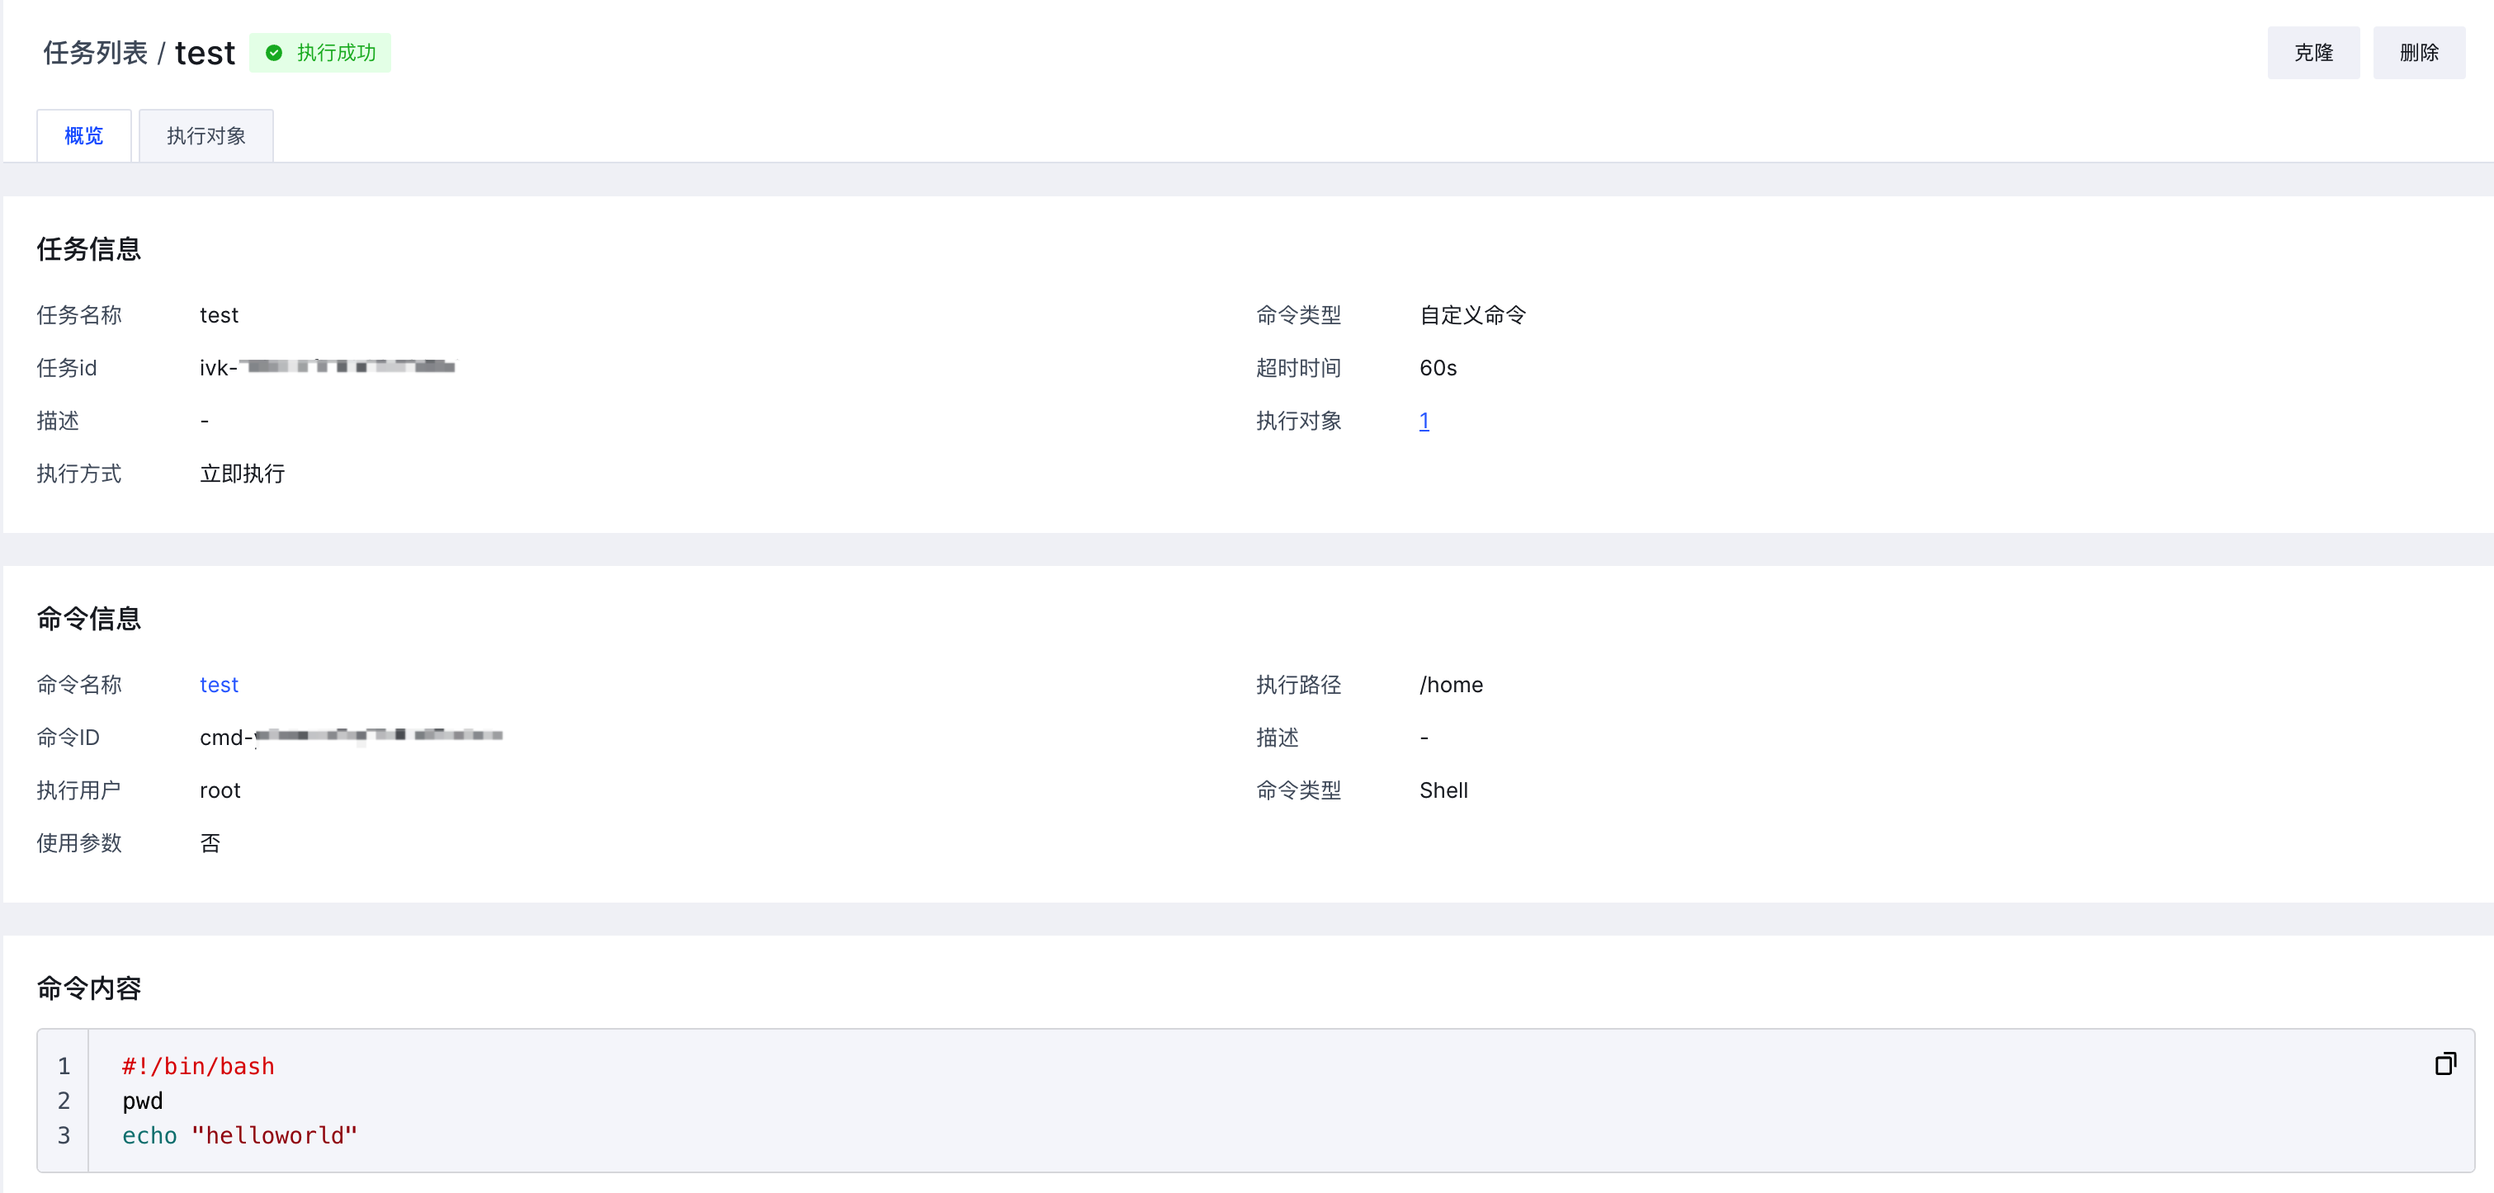
Task: Click line number 3 in the code gutter
Action: coord(64,1135)
